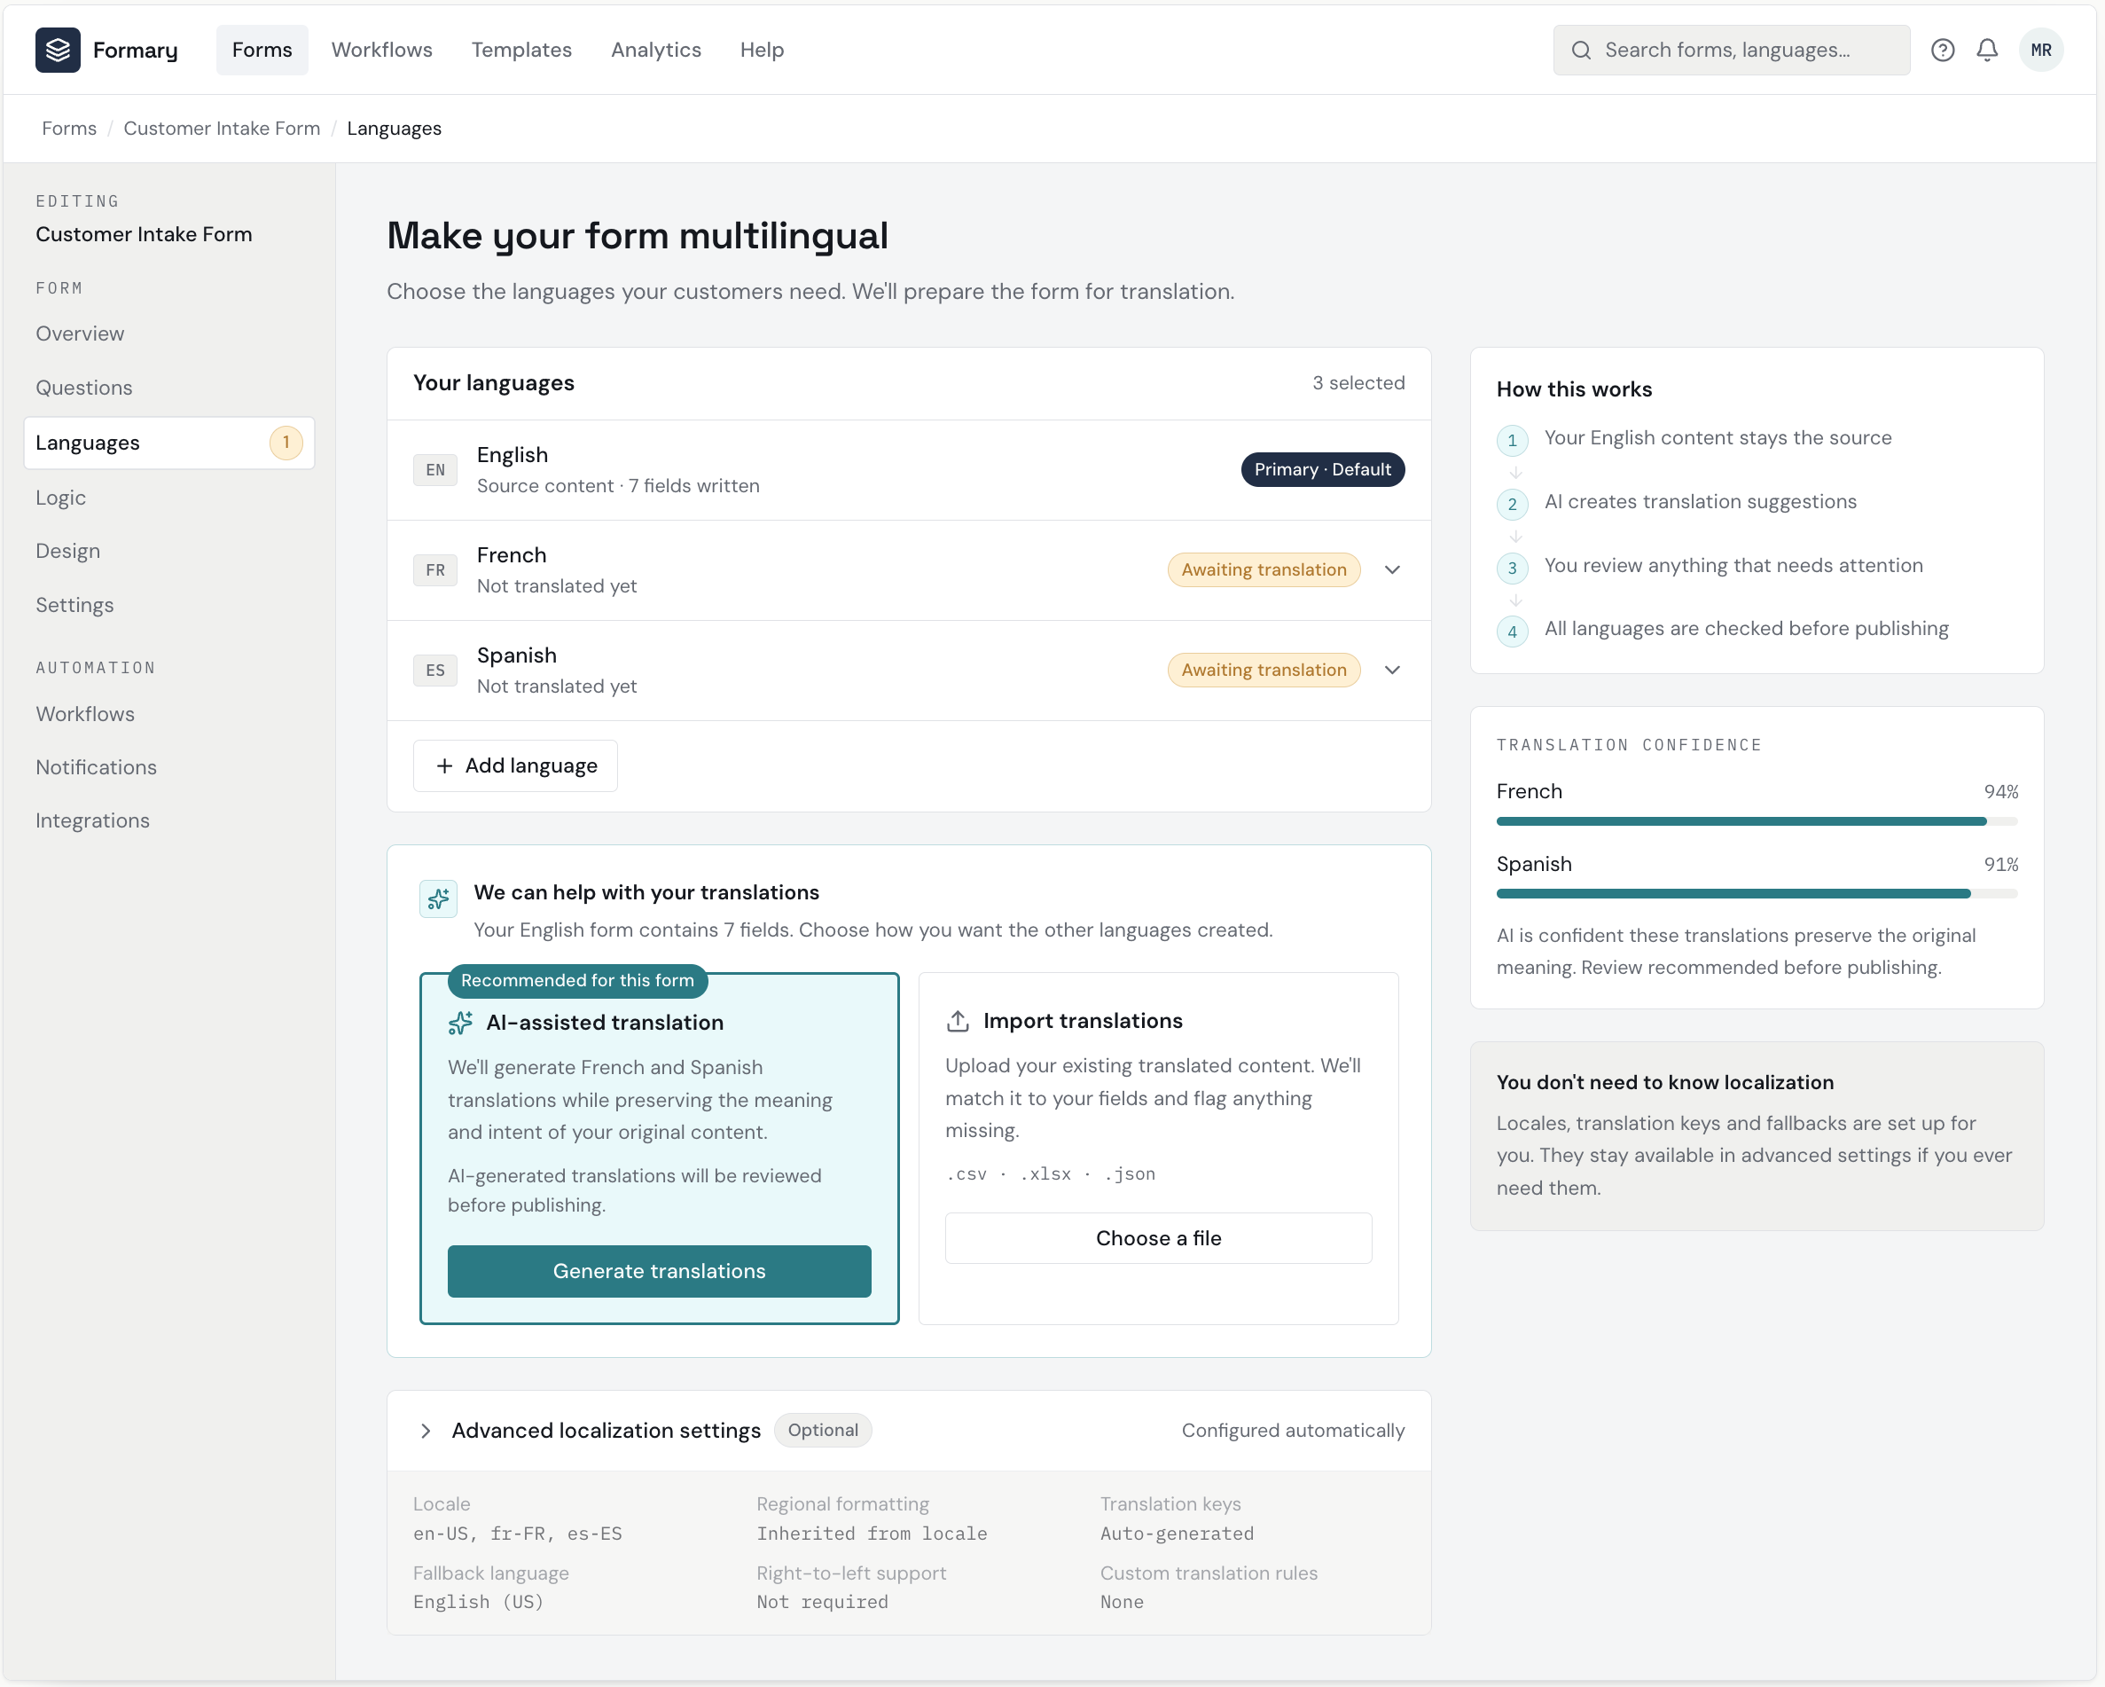Viewport: 2105px width, 1687px height.
Task: Open the Forms top navigation tab
Action: (262, 50)
